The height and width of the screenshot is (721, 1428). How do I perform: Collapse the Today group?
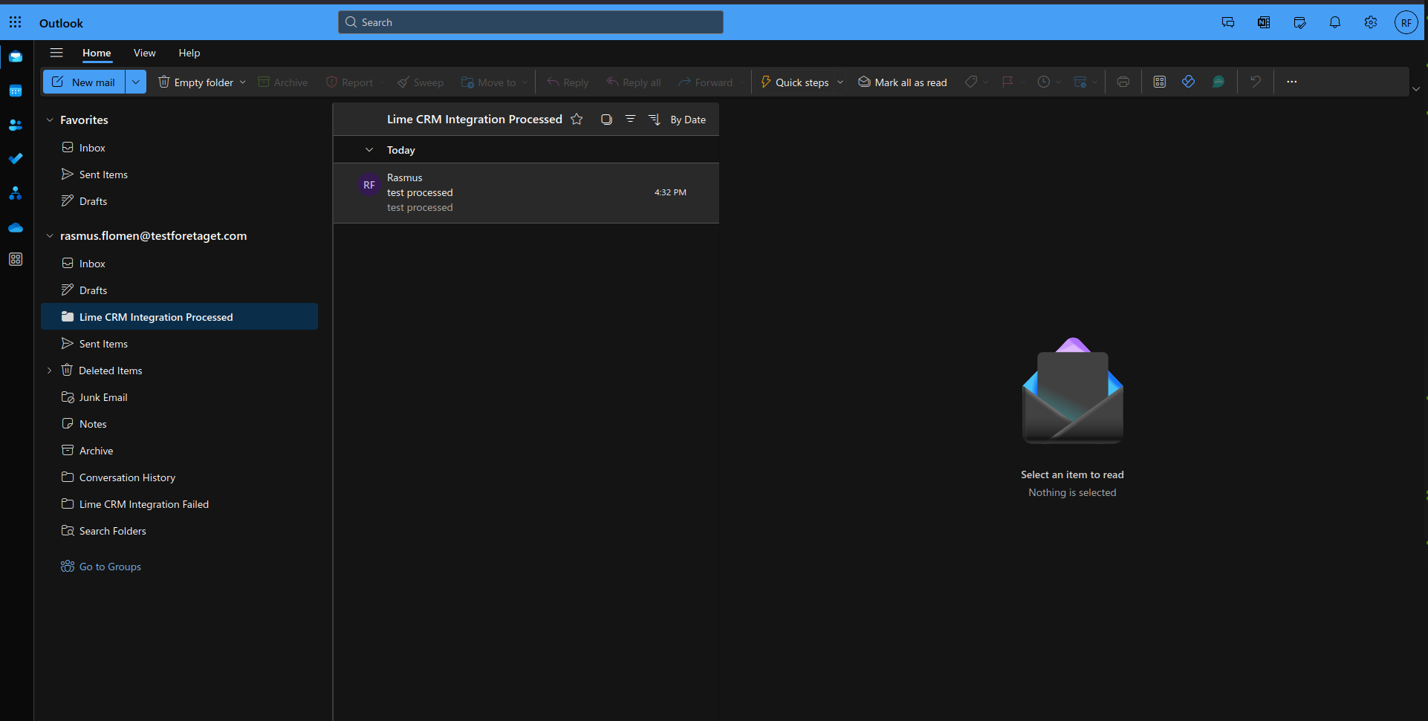(x=369, y=150)
